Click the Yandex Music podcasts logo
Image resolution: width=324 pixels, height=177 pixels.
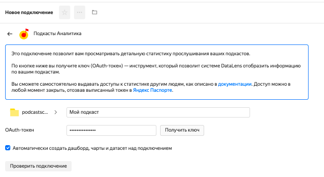pos(24,34)
